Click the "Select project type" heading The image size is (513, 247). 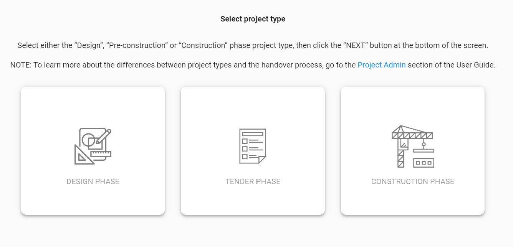[x=253, y=19]
